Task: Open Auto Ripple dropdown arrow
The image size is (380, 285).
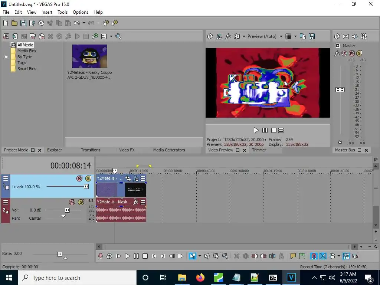Action: [x=339, y=256]
